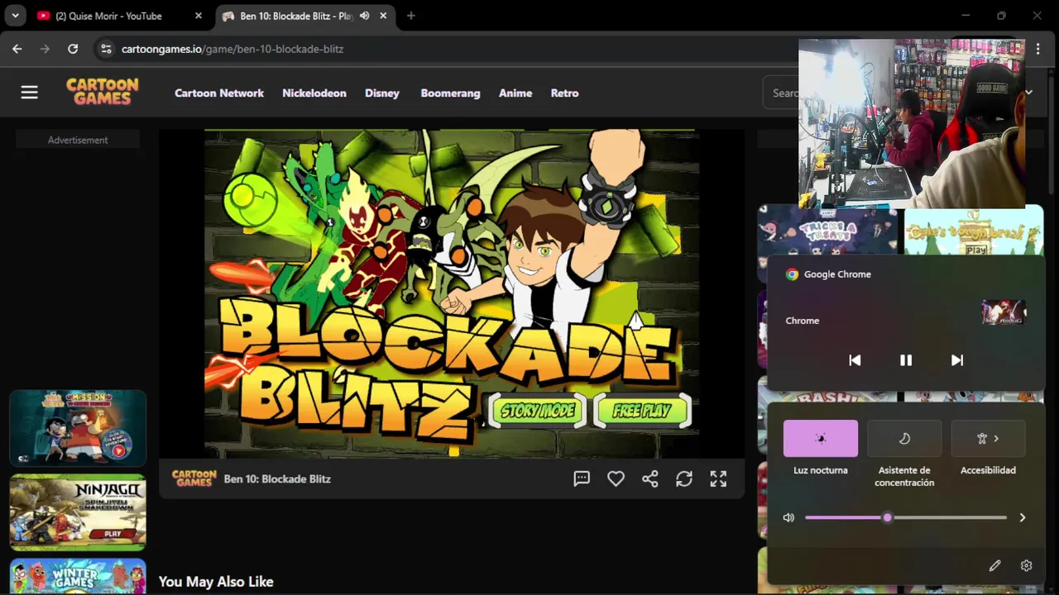
Task: Restart the game with the refresh icon
Action: point(684,478)
